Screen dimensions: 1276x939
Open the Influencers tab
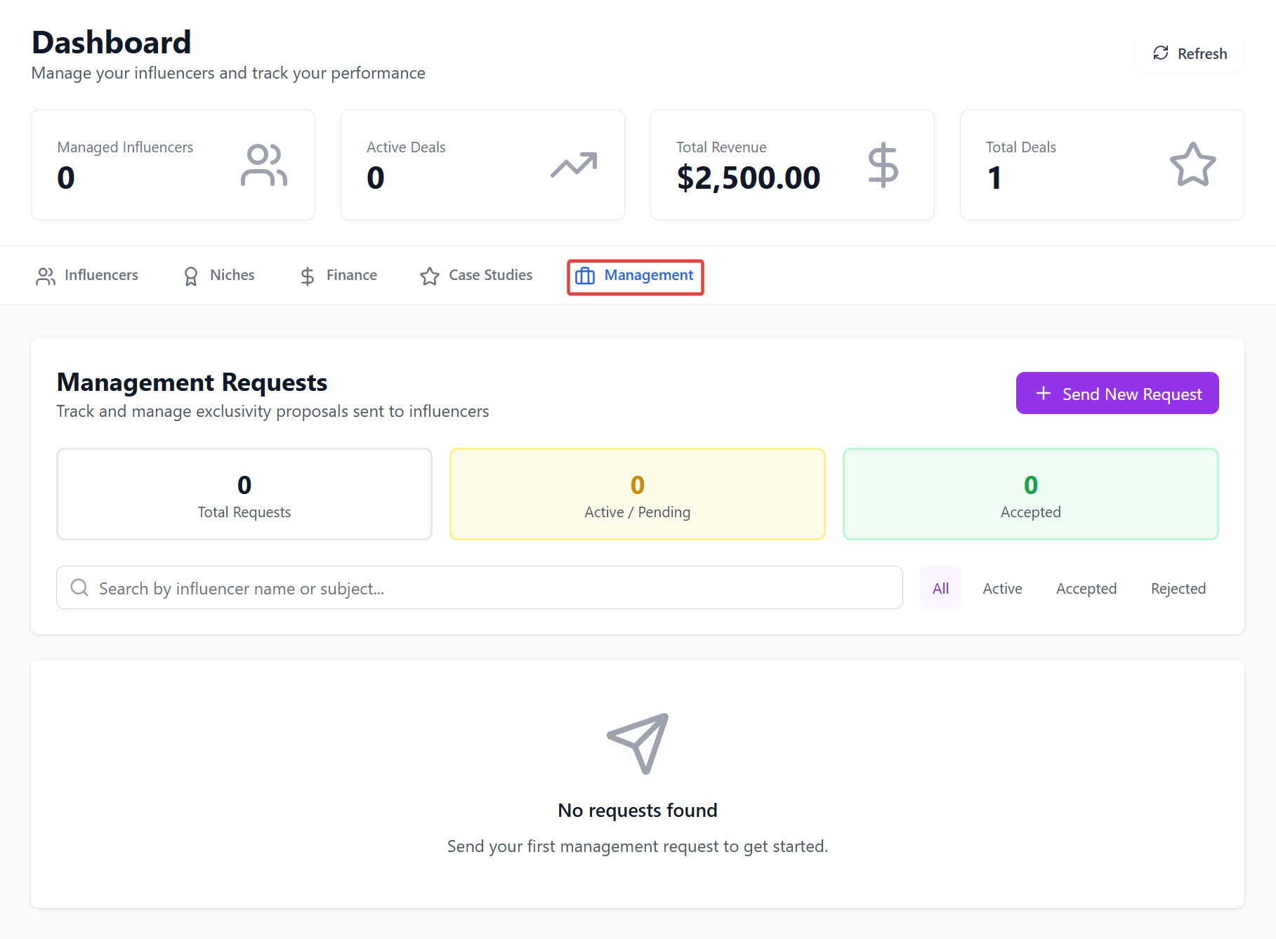tap(87, 275)
